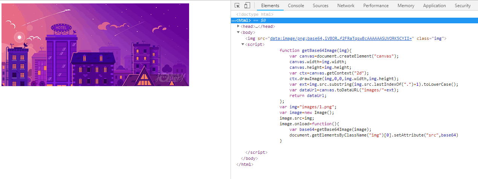
Task: Toggle the device toolbar icon
Action: [247, 5]
